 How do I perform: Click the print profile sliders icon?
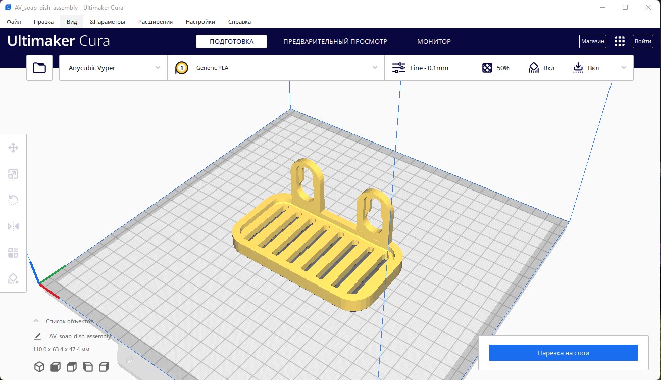(399, 68)
